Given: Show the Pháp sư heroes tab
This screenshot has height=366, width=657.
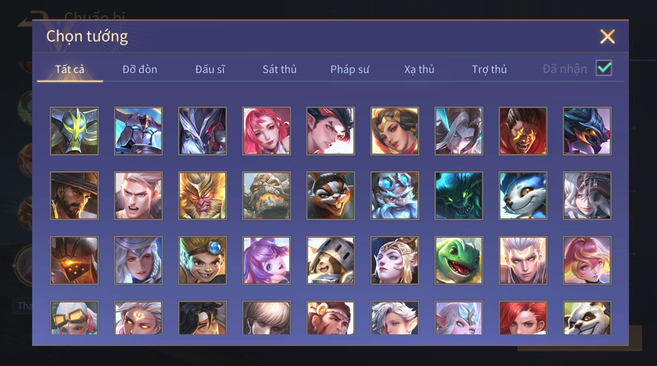Looking at the screenshot, I should pos(349,69).
